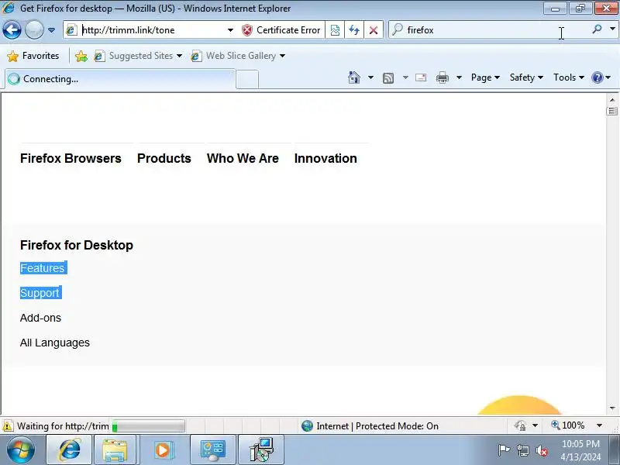Expand dropdown next to status bar popup icon

(535, 425)
